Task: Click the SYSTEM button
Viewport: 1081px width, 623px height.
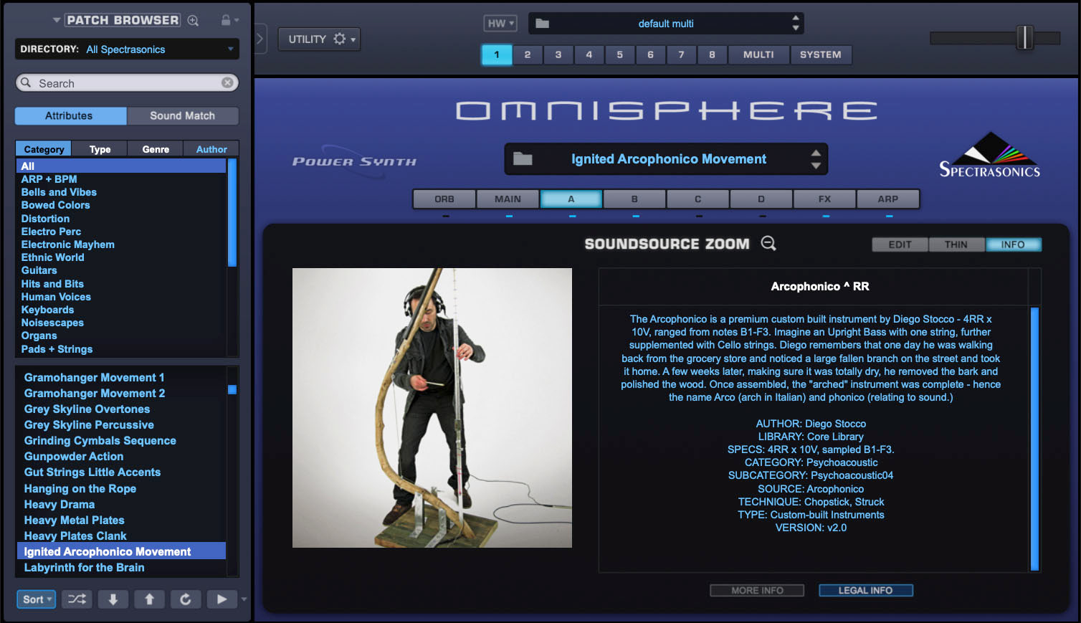Action: point(821,54)
